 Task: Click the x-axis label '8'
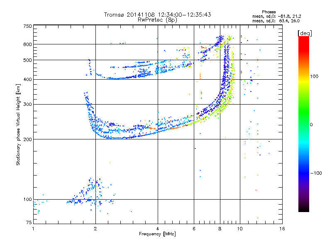point(220,229)
